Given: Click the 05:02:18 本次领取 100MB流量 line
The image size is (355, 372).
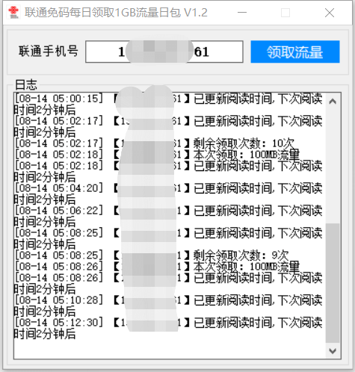Looking at the screenshot, I should tap(157, 155).
